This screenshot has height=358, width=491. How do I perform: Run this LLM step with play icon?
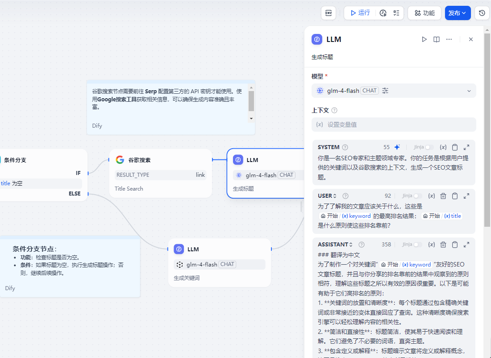[x=424, y=39]
